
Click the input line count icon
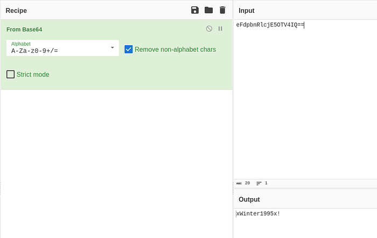pos(259,183)
